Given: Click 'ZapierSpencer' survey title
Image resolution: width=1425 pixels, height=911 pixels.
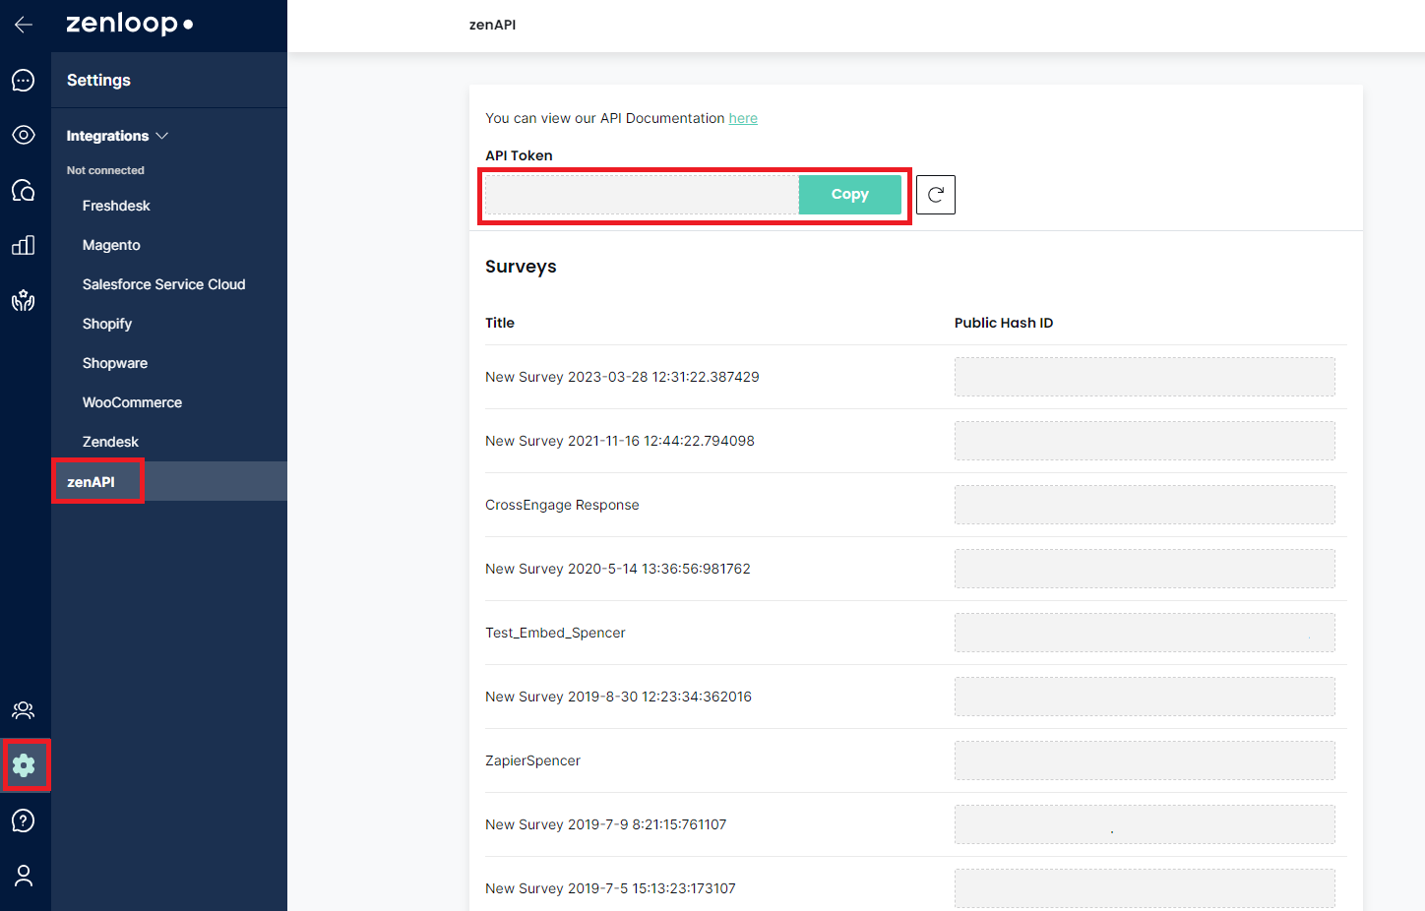Looking at the screenshot, I should [532, 760].
